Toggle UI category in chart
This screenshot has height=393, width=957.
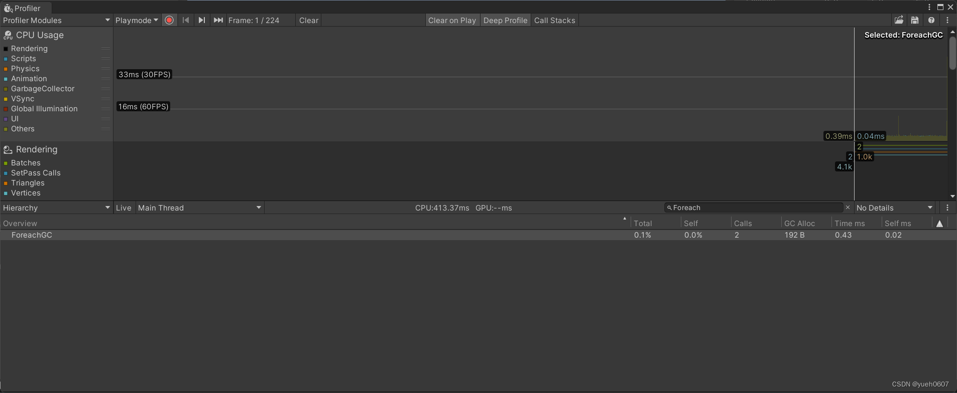[6, 119]
